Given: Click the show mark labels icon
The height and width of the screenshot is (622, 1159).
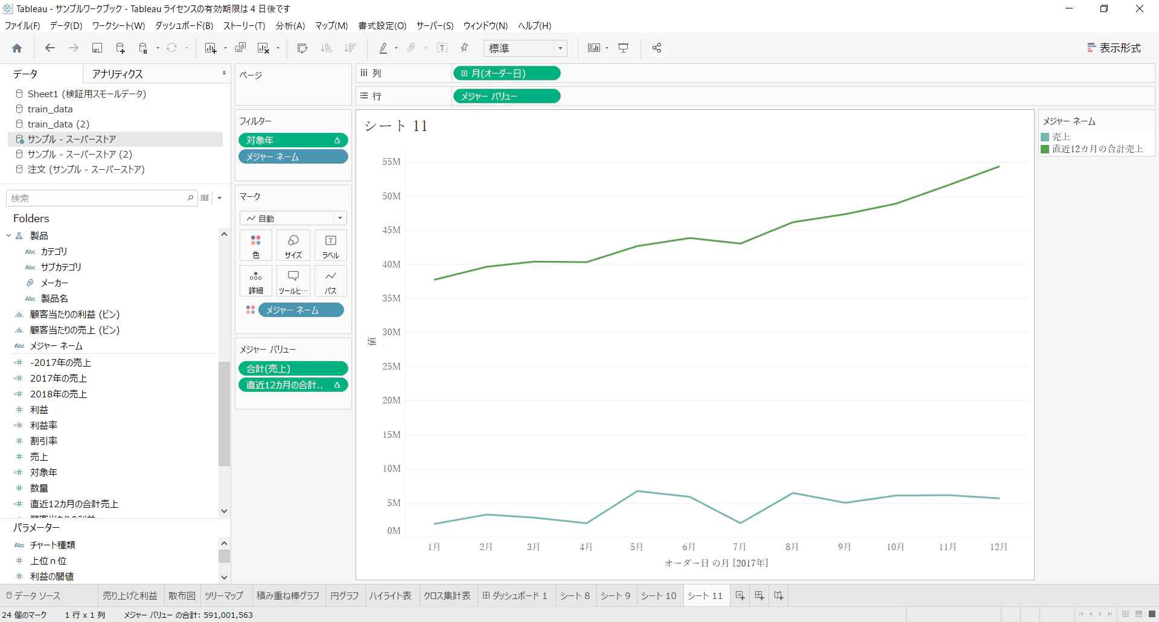Looking at the screenshot, I should (x=442, y=48).
